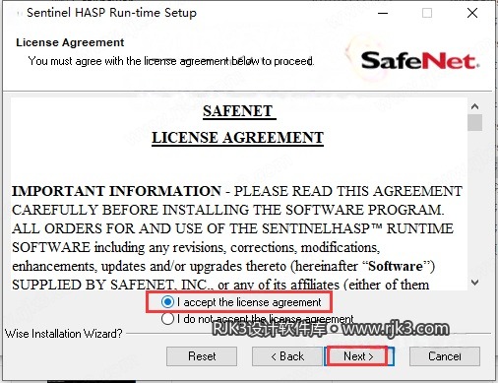498x383 pixels.
Task: Click scroll up arrow of license text
Action: tap(474, 106)
